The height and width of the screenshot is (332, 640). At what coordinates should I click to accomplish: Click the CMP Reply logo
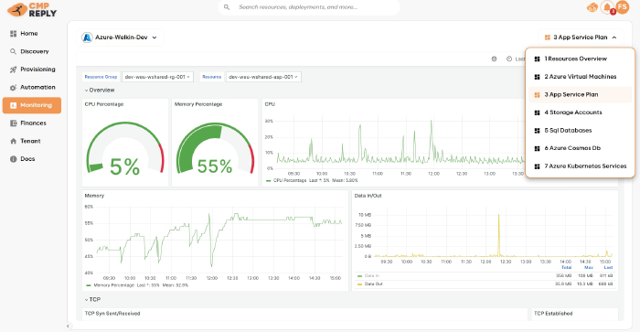[32, 9]
